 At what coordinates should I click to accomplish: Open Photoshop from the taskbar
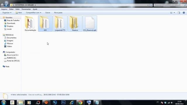click(x=63, y=102)
